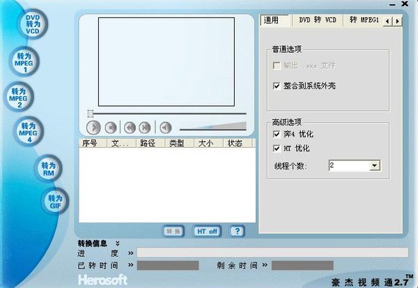This screenshot has height=288, width=418.
Task: Click the volume slider next to speaker
Action: click(213, 126)
